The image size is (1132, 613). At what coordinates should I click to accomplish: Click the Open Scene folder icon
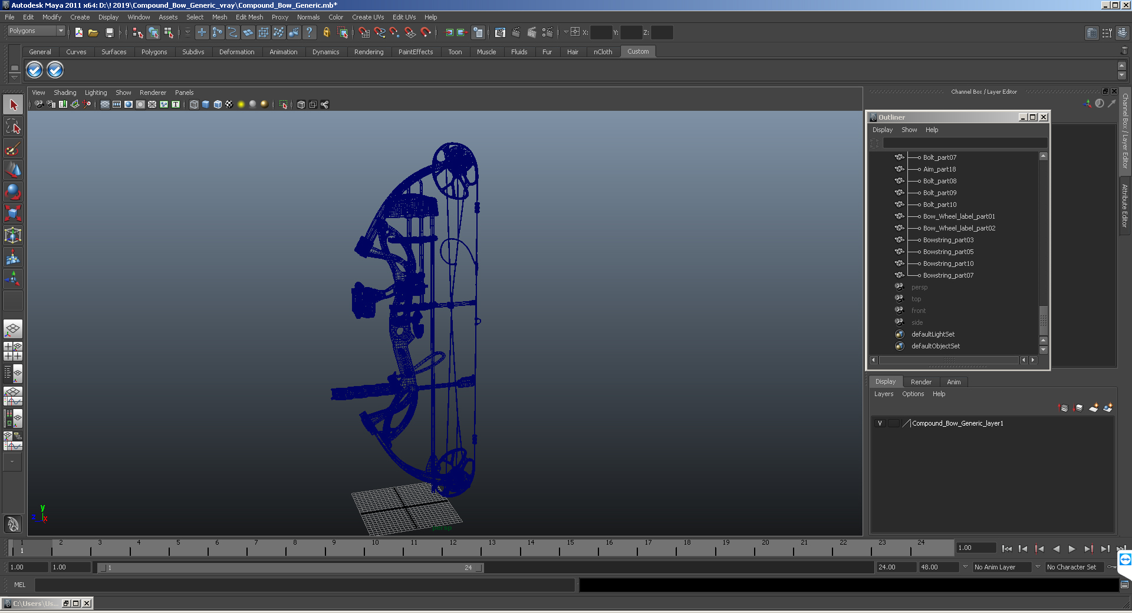click(93, 32)
